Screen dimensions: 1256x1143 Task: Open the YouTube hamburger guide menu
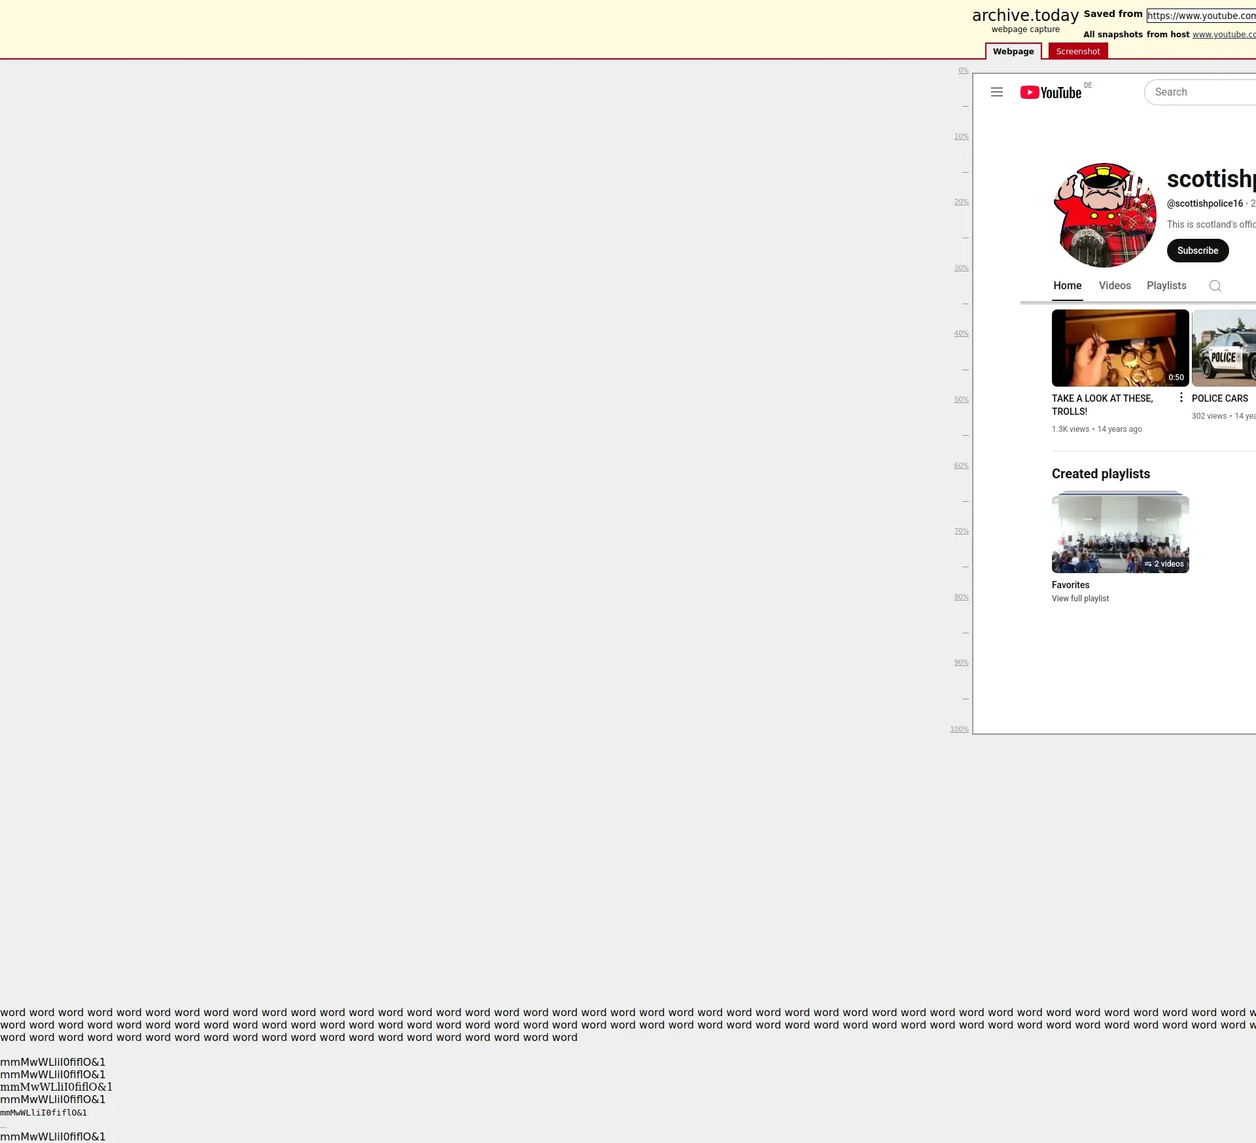pyautogui.click(x=996, y=92)
